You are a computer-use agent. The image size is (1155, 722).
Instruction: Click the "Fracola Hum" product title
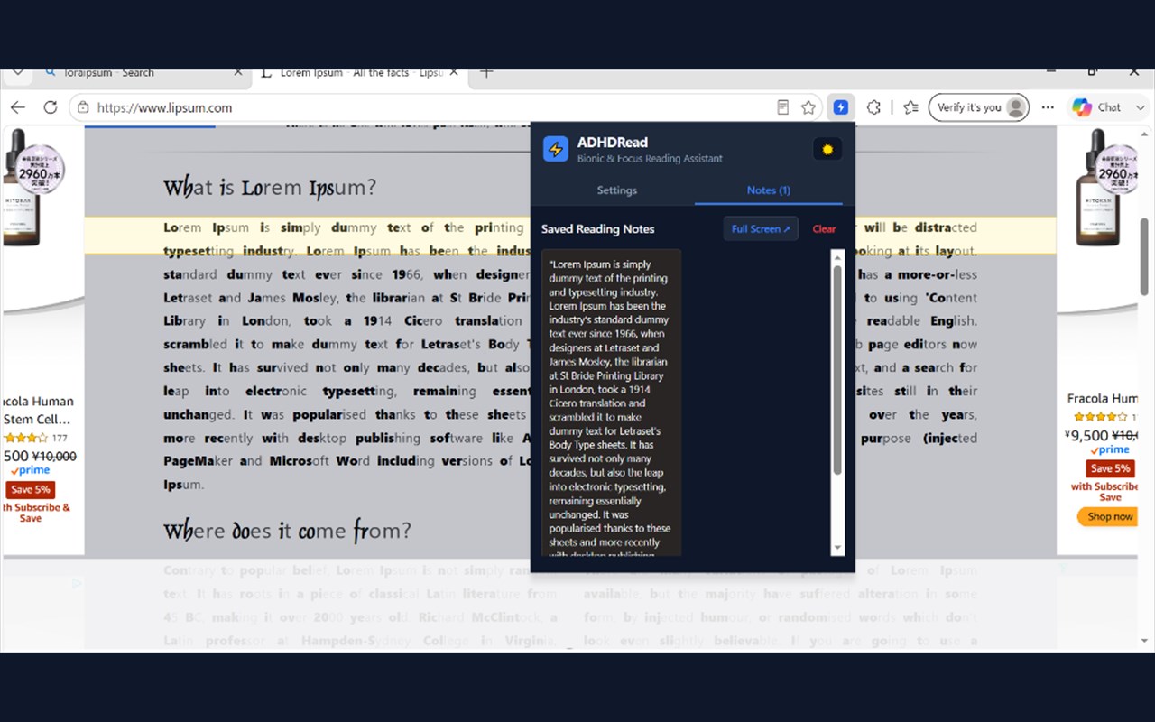(x=1102, y=398)
